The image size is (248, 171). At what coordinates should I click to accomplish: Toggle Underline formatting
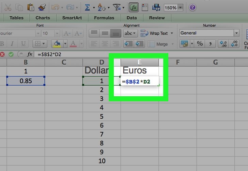[x=23, y=44]
